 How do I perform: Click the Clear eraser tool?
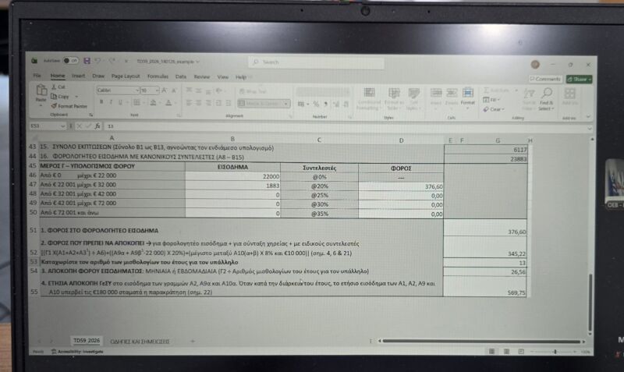495,109
